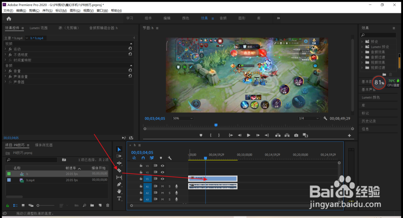Screen dimensions: 403x218
Task: Mute audio track A1
Action: pos(162,186)
